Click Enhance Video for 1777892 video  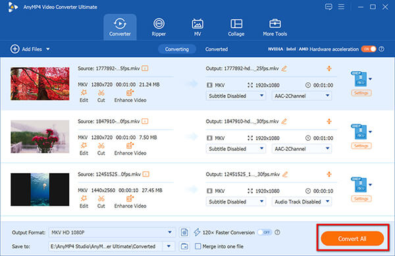click(x=130, y=96)
